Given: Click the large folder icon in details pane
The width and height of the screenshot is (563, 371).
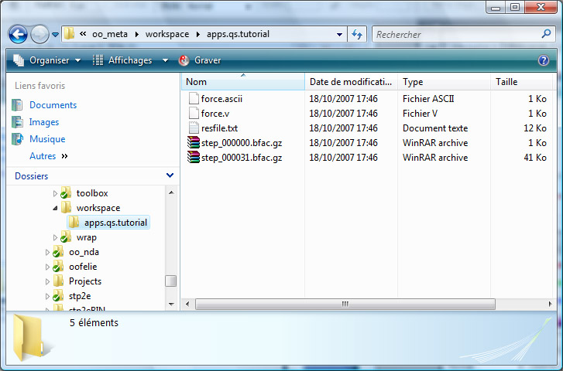Looking at the screenshot, I should pyautogui.click(x=33, y=338).
